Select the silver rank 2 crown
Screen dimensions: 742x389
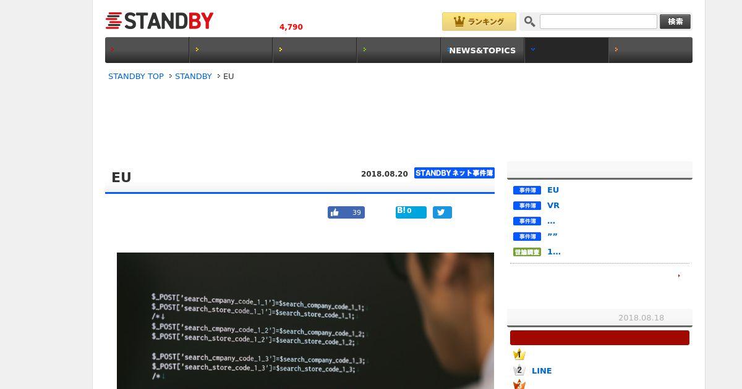click(519, 370)
